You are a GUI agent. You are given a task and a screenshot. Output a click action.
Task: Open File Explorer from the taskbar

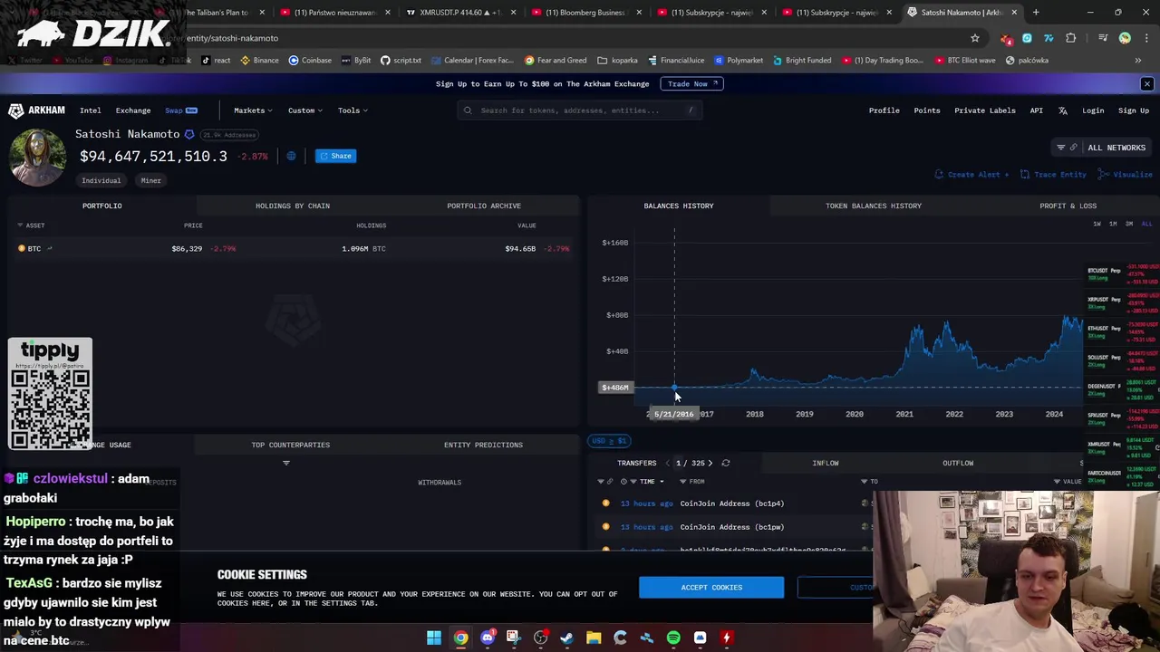(x=594, y=638)
